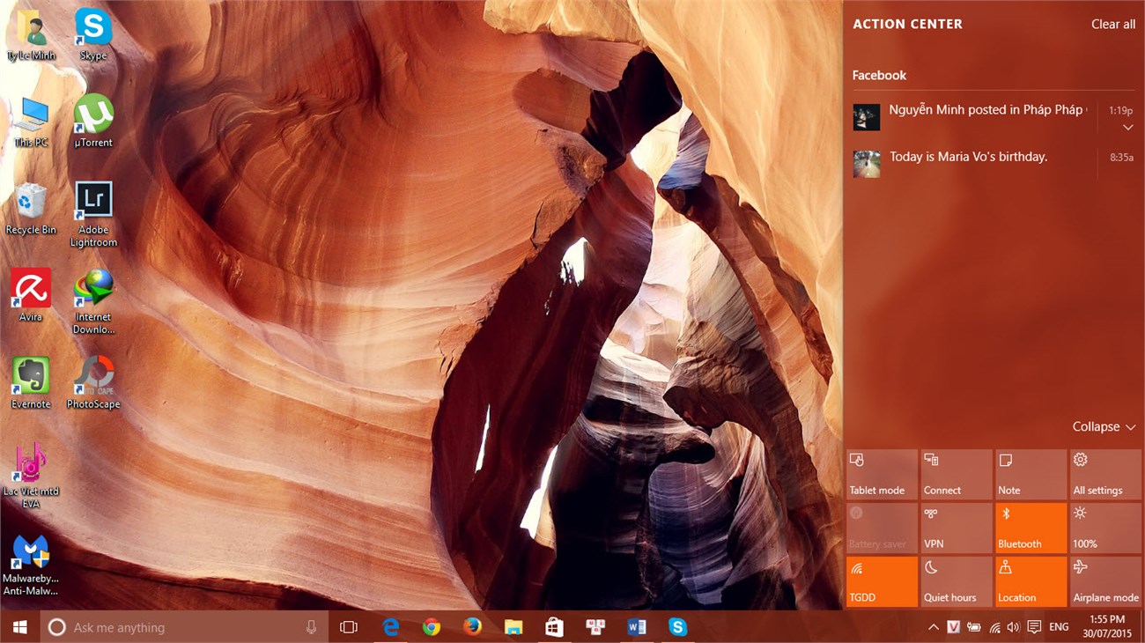Show hidden system tray icons
The image size is (1145, 643).
coord(933,627)
